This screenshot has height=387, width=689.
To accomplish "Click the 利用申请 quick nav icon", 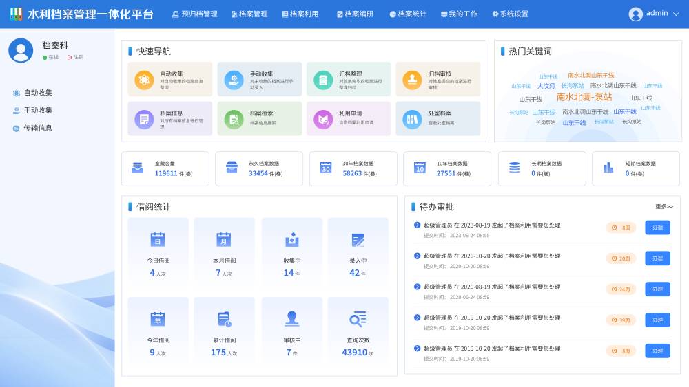I will [x=323, y=119].
